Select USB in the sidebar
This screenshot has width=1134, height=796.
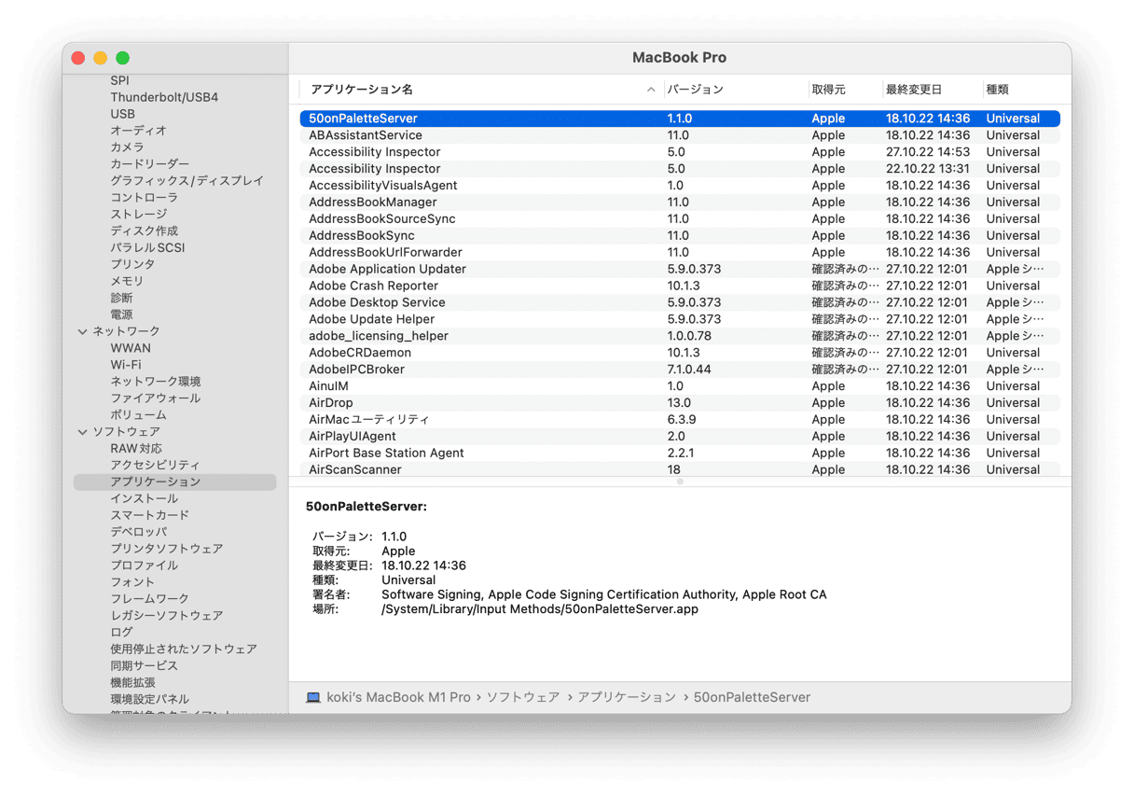122,114
